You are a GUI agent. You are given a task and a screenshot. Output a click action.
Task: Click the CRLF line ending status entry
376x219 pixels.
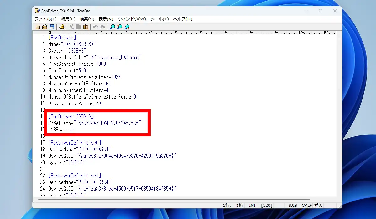pos(306,206)
